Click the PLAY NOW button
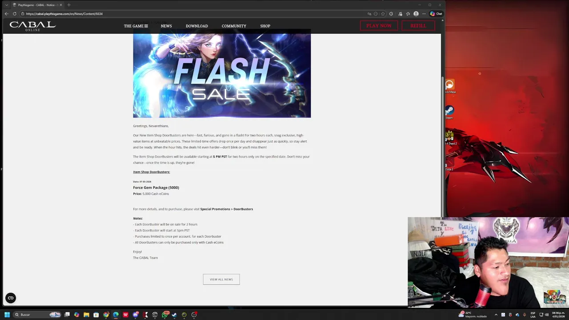The height and width of the screenshot is (320, 569). pyautogui.click(x=379, y=26)
